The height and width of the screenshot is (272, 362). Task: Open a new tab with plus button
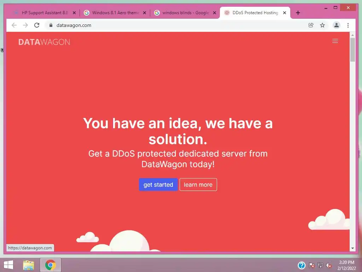298,13
